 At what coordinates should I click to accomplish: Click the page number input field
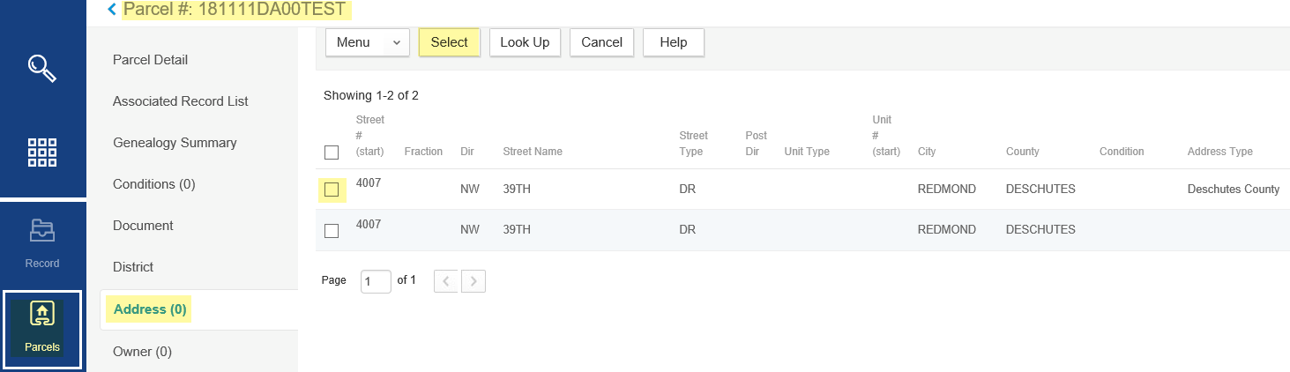point(376,281)
